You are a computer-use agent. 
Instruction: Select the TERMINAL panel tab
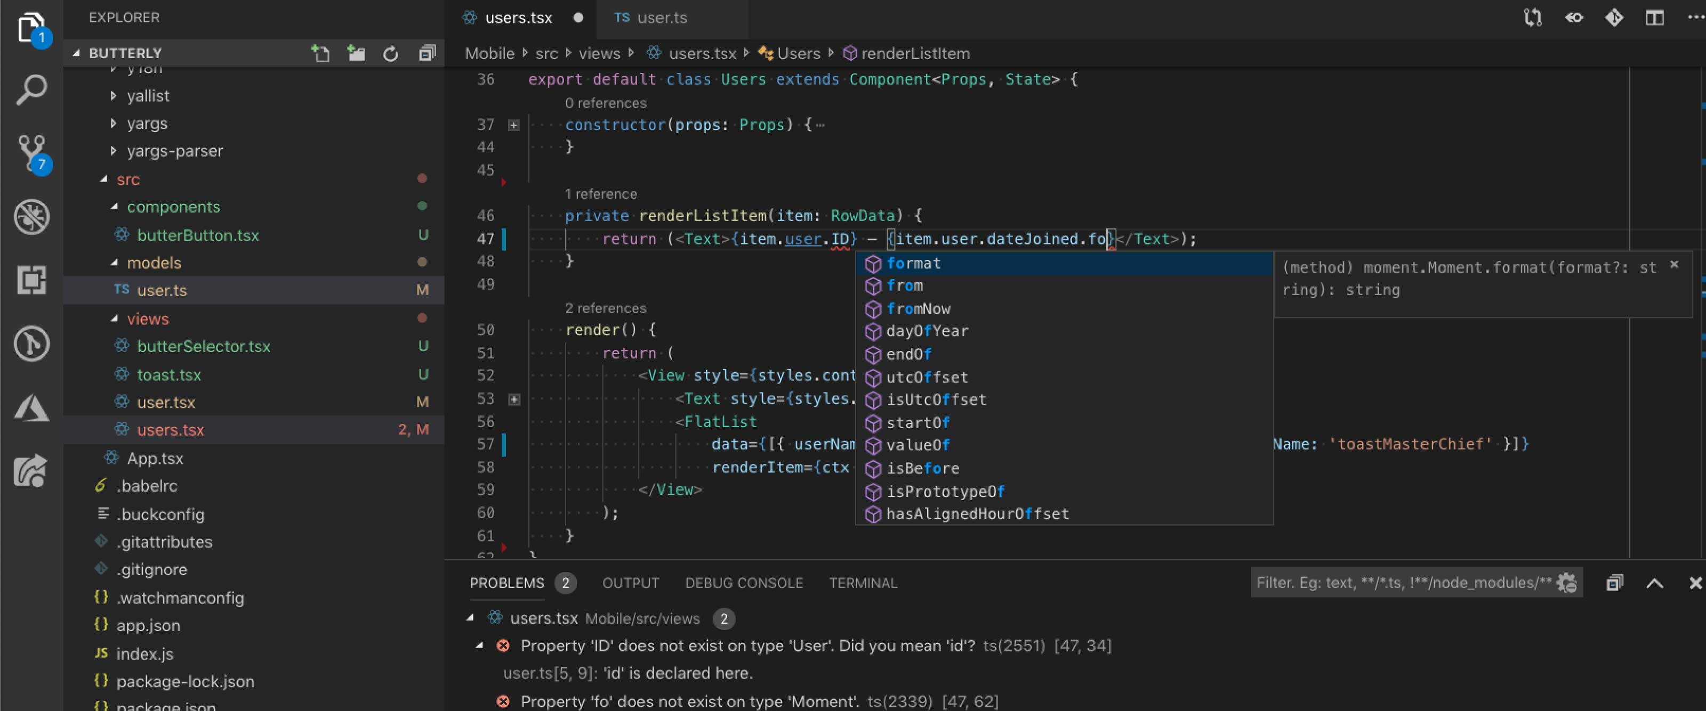[863, 583]
